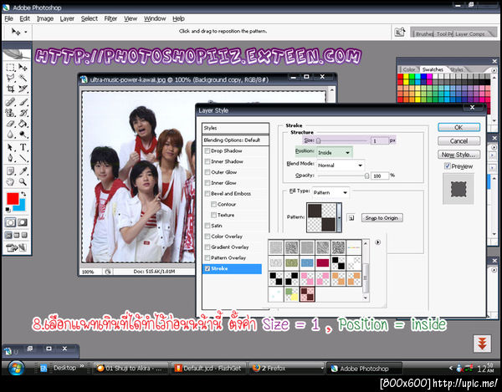Select the Brush tool
502x392 pixels.
pos(23,102)
